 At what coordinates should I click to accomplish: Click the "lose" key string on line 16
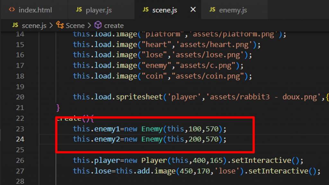pyautogui.click(x=154, y=55)
